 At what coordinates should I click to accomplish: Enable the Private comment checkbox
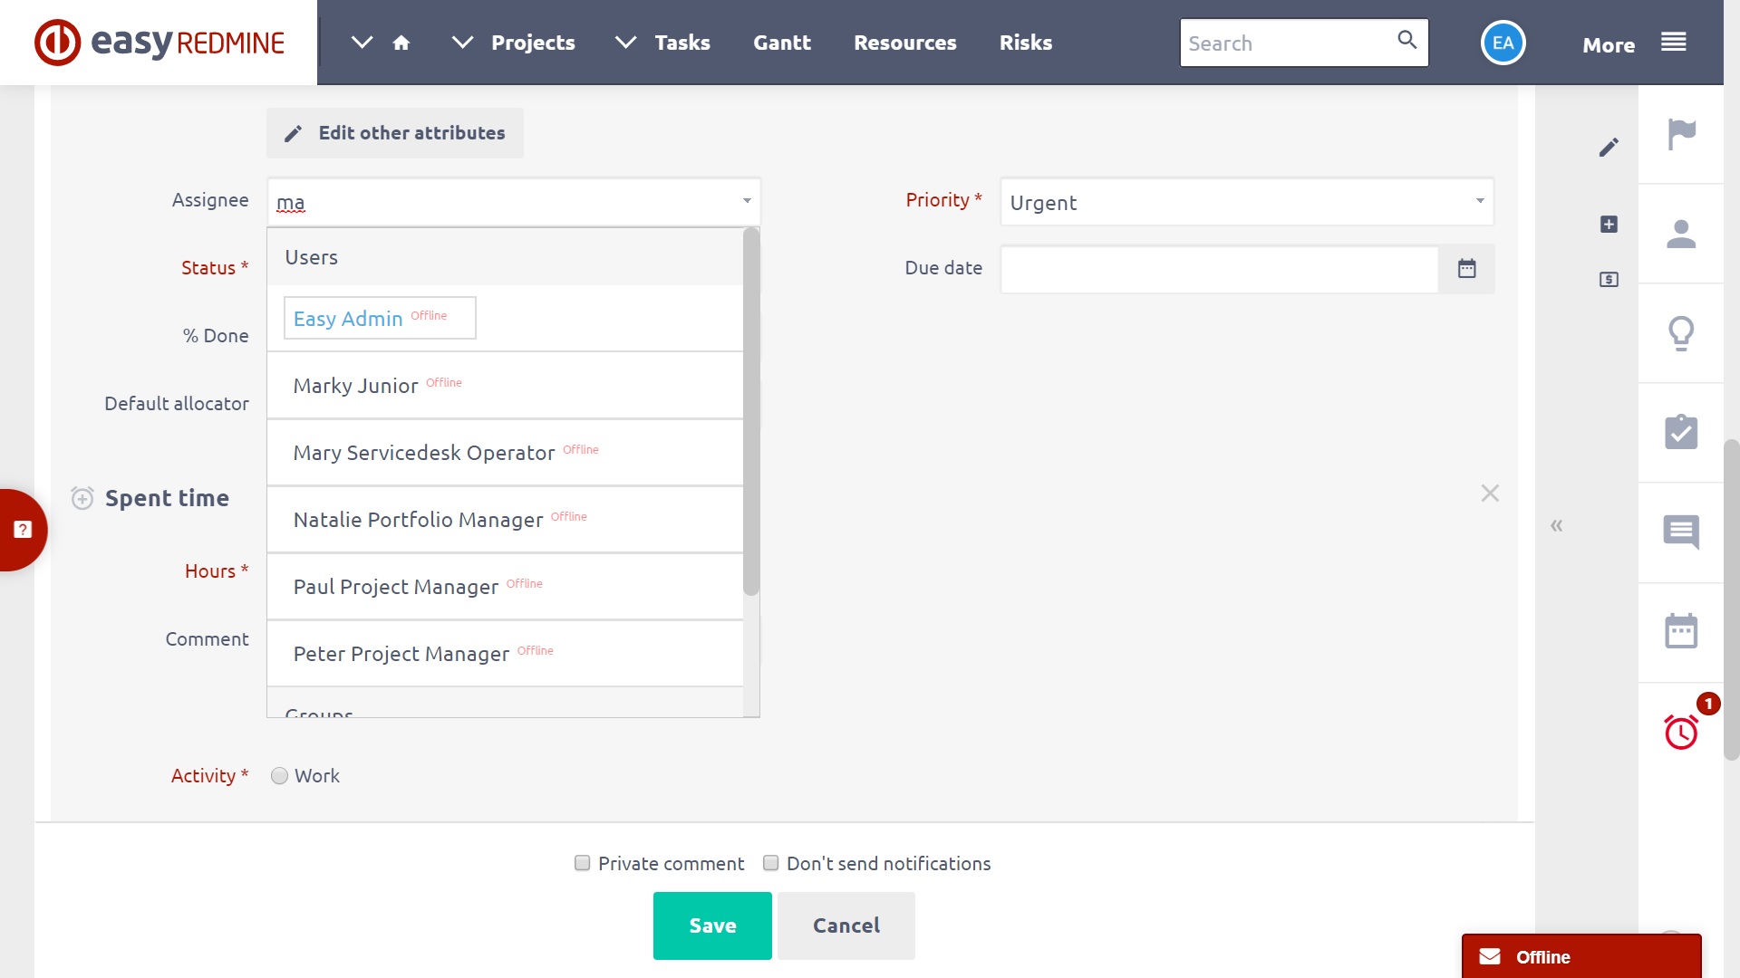583,863
